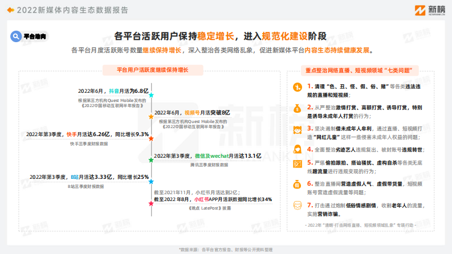Screen dimensions: 452x254
Task: Click the Quest Mobile note under 视频号
Action: click(x=193, y=124)
